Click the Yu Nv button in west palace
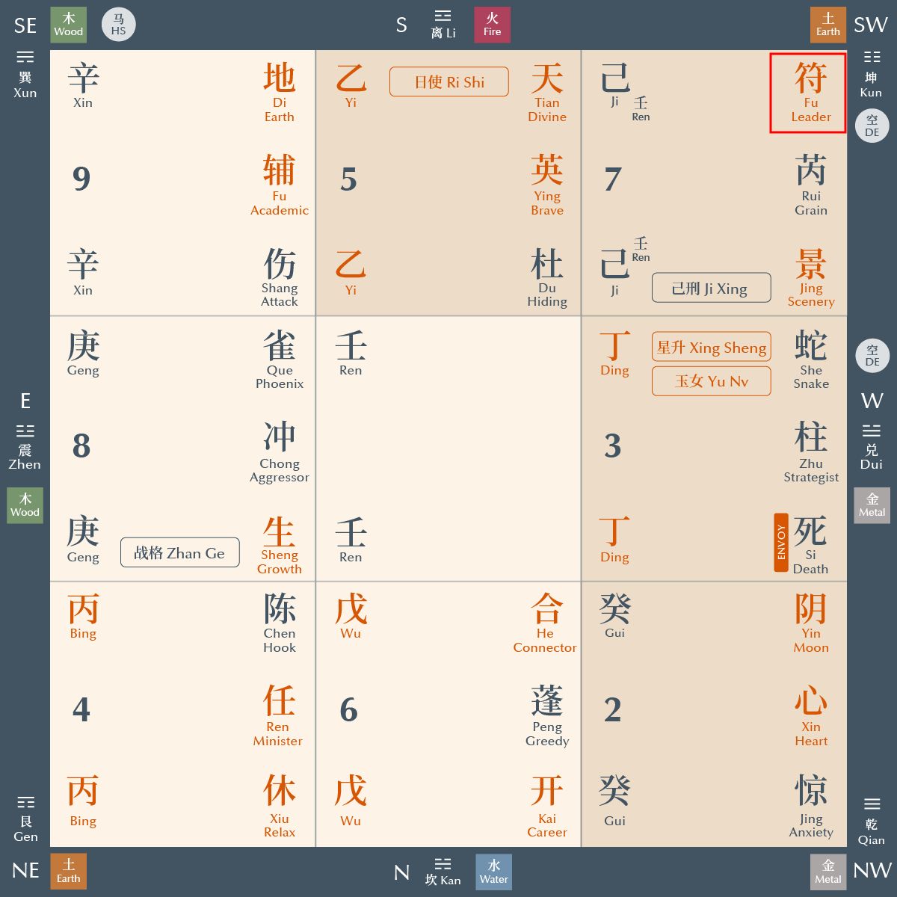Viewport: 897px width, 897px height. 711,381
